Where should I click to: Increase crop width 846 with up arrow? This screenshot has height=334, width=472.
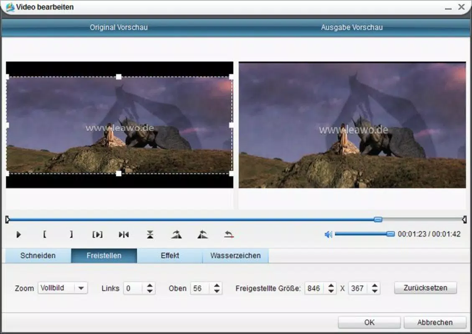[331, 285]
